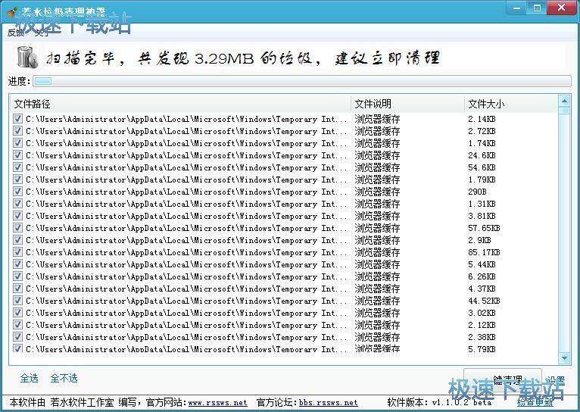Click the scrollbar thumb of file list
This screenshot has height=412, width=580.
click(564, 111)
